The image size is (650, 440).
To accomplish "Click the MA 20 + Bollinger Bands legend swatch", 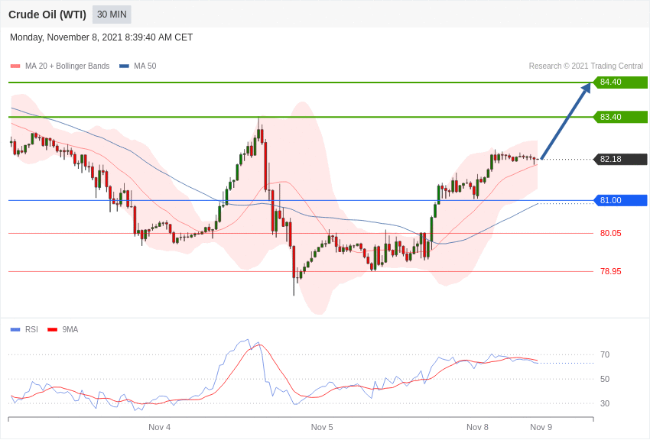I will point(15,66).
